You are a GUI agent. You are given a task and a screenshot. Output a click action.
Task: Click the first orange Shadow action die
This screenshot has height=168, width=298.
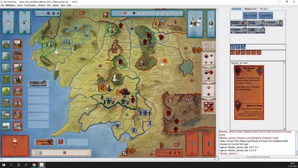click(233, 52)
